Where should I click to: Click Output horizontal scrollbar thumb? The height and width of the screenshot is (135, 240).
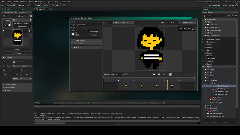tap(50, 123)
